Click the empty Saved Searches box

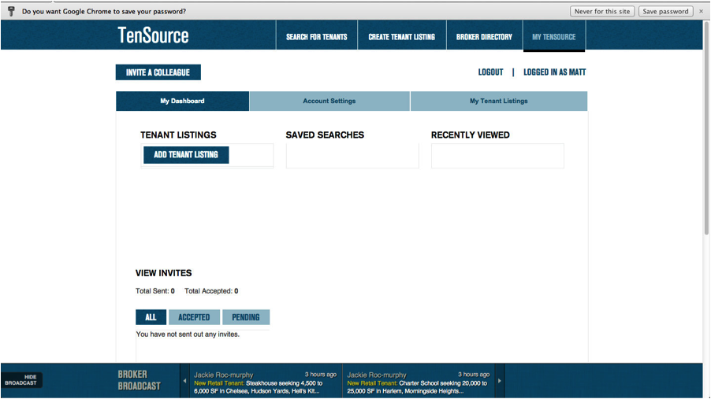point(352,156)
